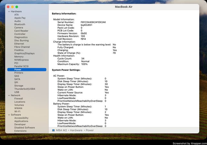The height and width of the screenshot is (145, 207).
Task: Select PCI in the sidebar
Action: point(16,63)
